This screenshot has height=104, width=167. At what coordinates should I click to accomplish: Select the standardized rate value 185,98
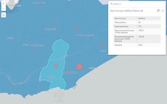(141, 37)
